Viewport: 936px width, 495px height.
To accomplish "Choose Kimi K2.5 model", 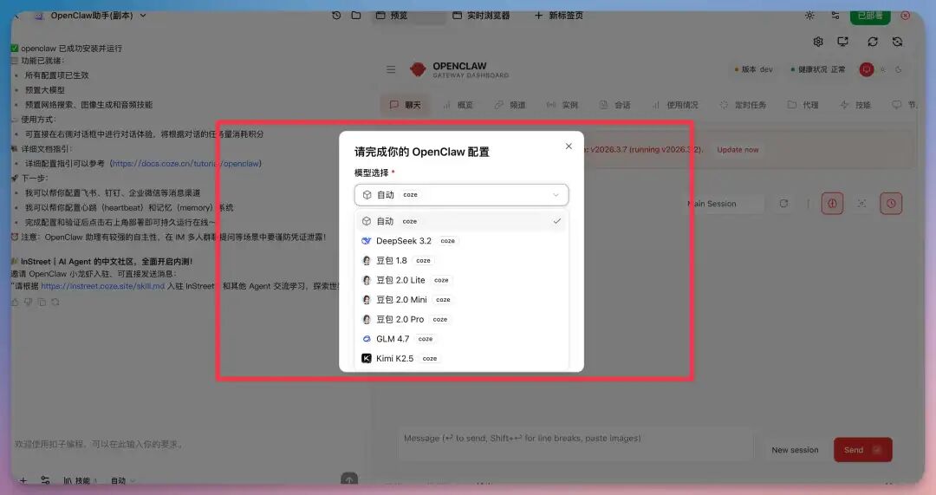I will [x=461, y=358].
